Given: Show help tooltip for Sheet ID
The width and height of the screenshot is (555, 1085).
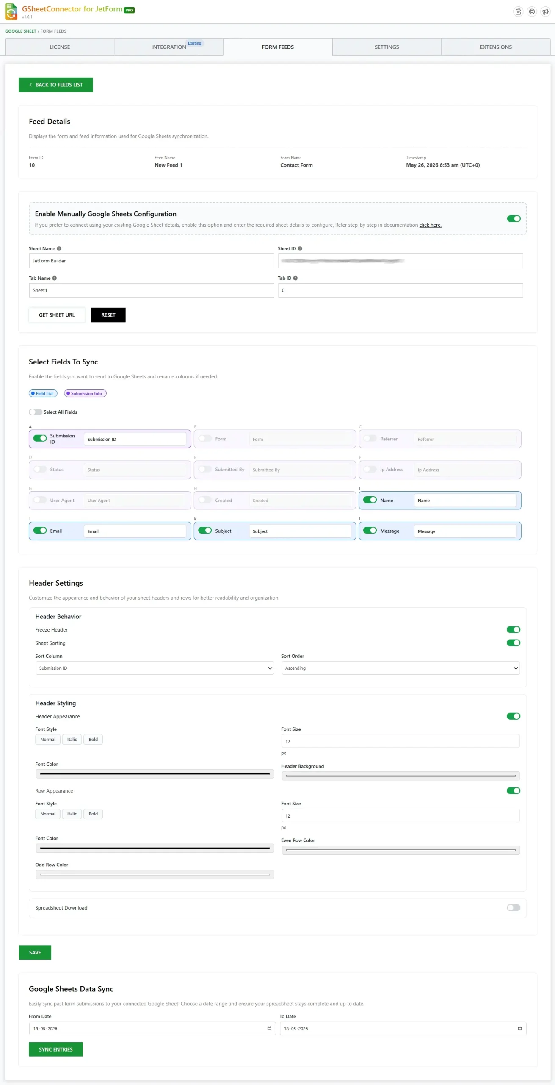Looking at the screenshot, I should click(300, 249).
